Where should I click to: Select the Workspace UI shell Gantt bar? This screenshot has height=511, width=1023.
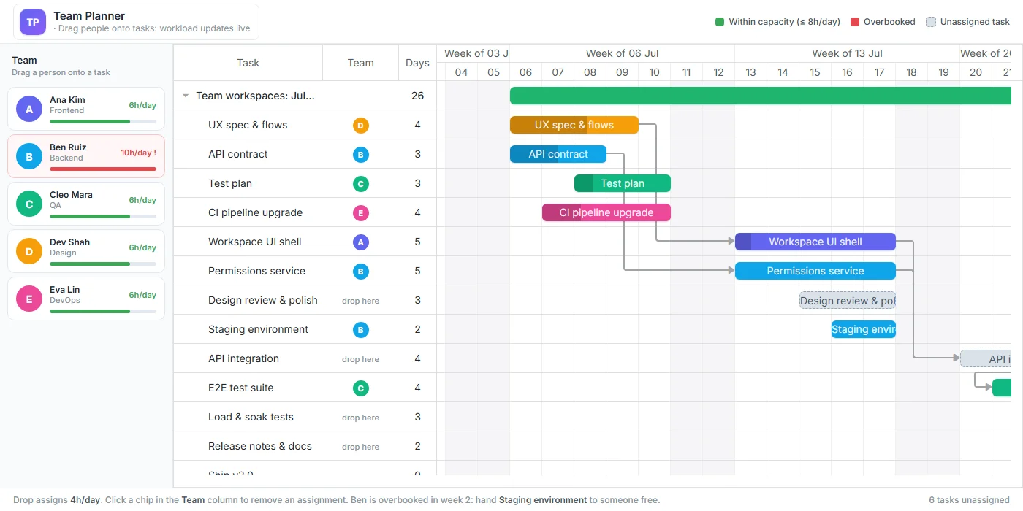[815, 242]
